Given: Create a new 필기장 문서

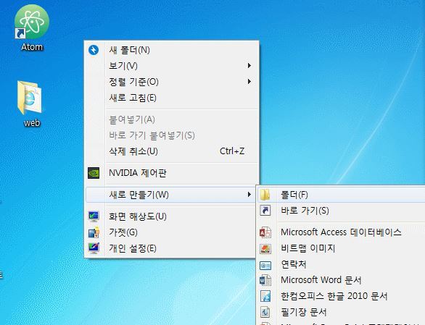Looking at the screenshot, I should [341, 312].
